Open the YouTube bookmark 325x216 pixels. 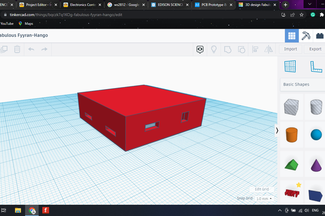[7, 24]
